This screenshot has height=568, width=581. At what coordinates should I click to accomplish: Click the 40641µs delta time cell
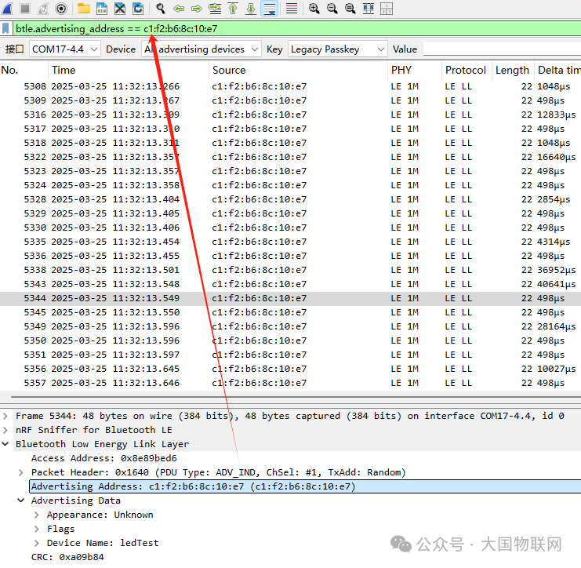point(556,284)
